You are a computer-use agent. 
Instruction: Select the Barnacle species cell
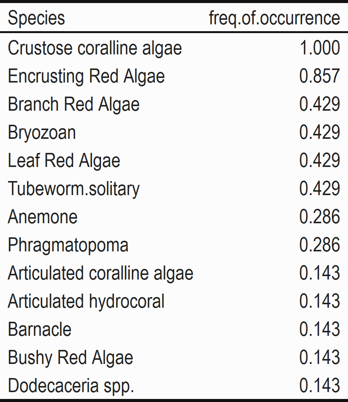[x=40, y=329]
